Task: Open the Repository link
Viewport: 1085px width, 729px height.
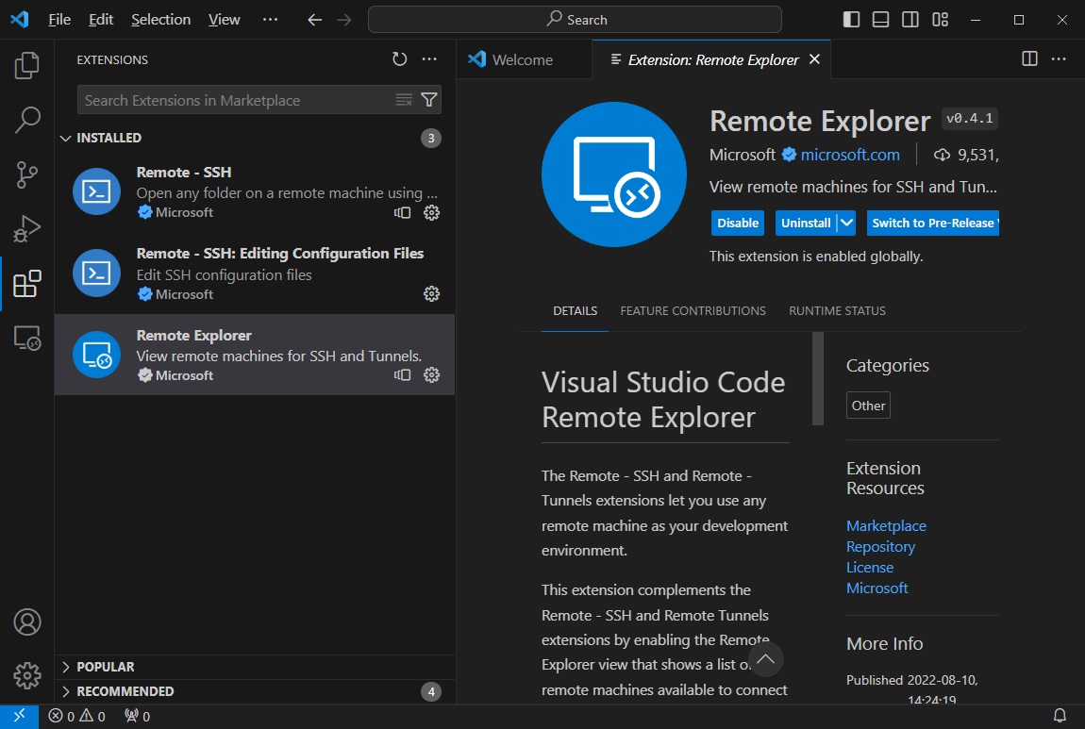Action: [880, 546]
